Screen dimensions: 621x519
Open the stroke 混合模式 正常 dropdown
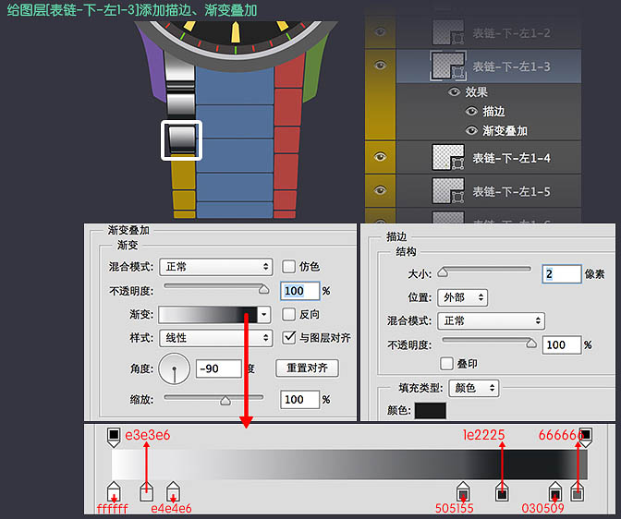click(x=491, y=320)
